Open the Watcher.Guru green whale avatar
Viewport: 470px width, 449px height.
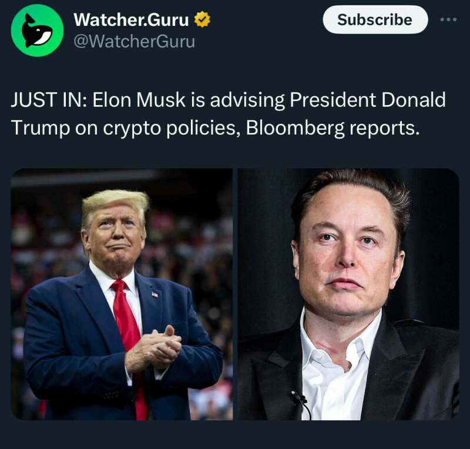click(x=37, y=31)
